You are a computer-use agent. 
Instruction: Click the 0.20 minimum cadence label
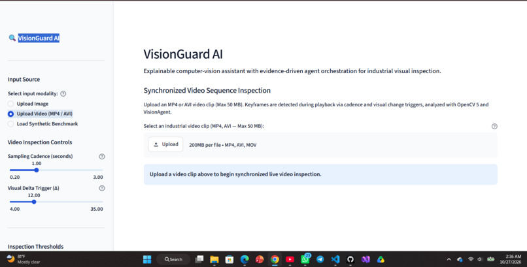(15, 177)
